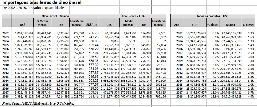This screenshot has width=257, height=107.
Task: Click the title 'Importações brasileiras de óleo diesel'
Action: (x=42, y=3)
